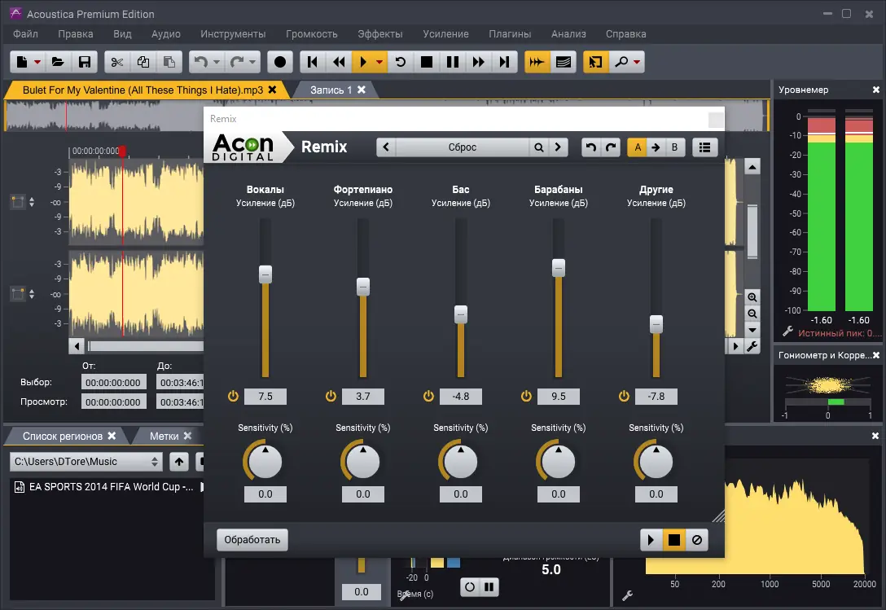Switch to setting A in Remix
886x610 pixels.
[x=638, y=147]
